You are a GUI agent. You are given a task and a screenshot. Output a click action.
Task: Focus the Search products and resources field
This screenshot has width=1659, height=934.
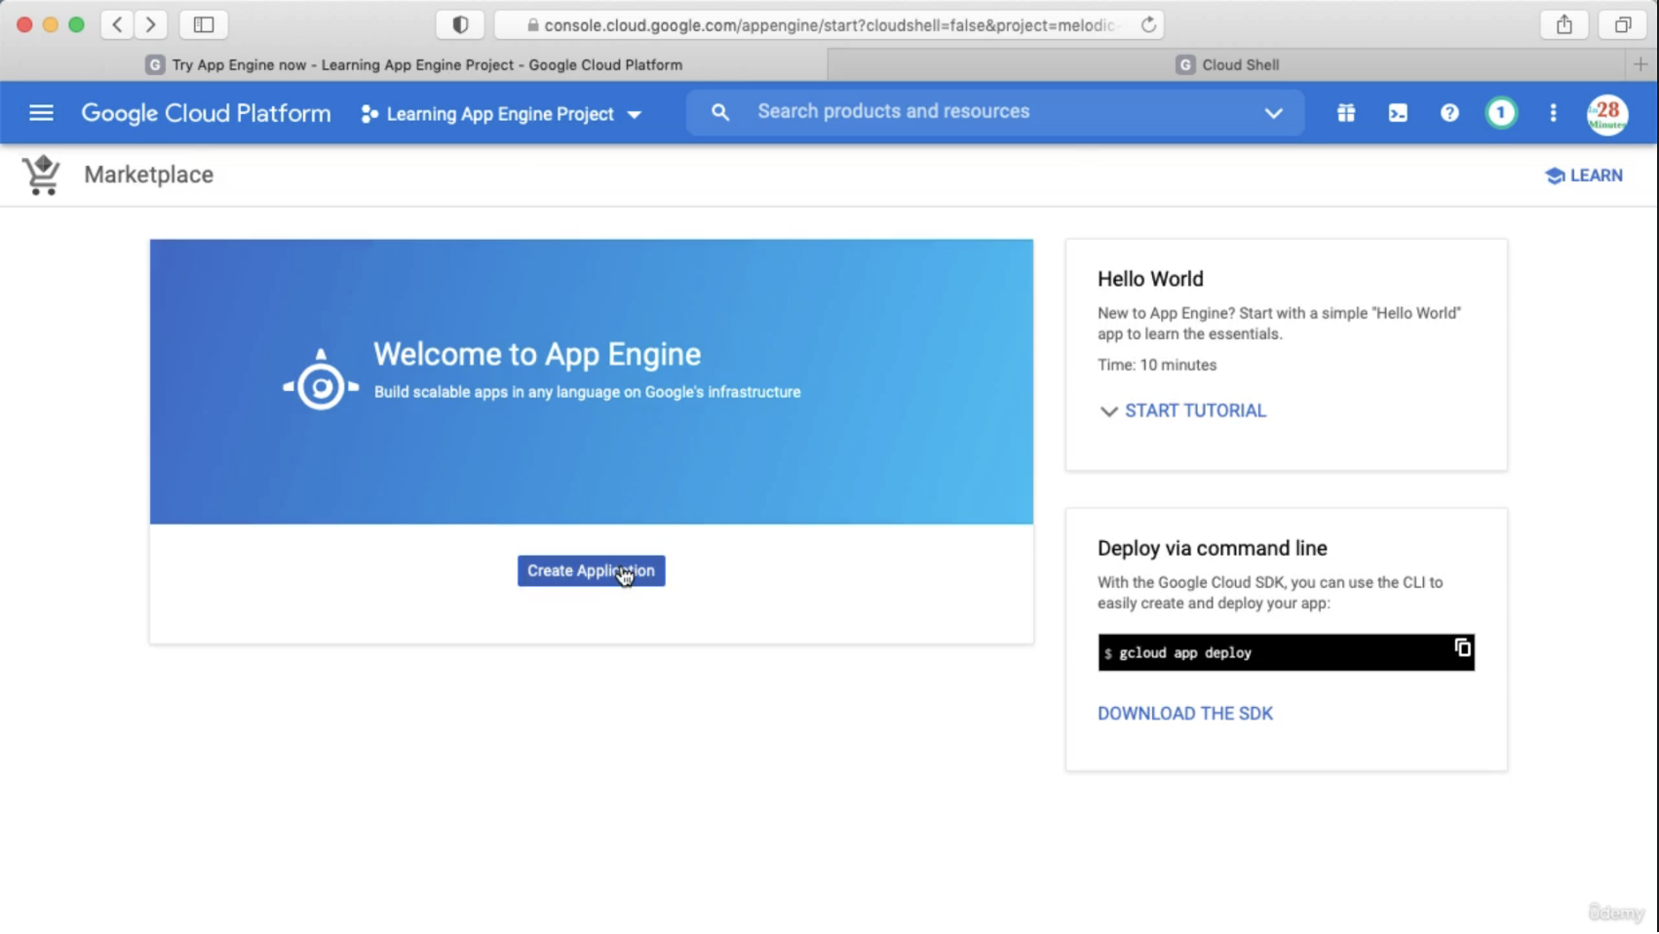point(994,112)
